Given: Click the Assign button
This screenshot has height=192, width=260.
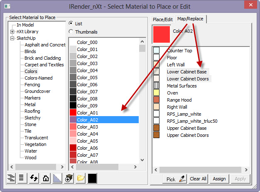Looking at the screenshot, I should coord(219,179).
